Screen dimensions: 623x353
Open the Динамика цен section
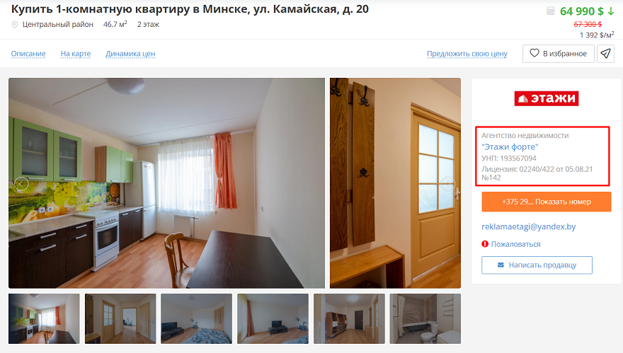coord(130,54)
